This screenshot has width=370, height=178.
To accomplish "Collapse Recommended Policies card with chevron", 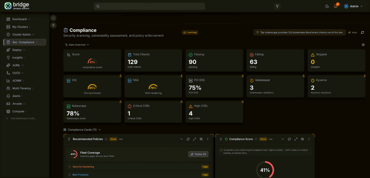I will tap(182, 139).
